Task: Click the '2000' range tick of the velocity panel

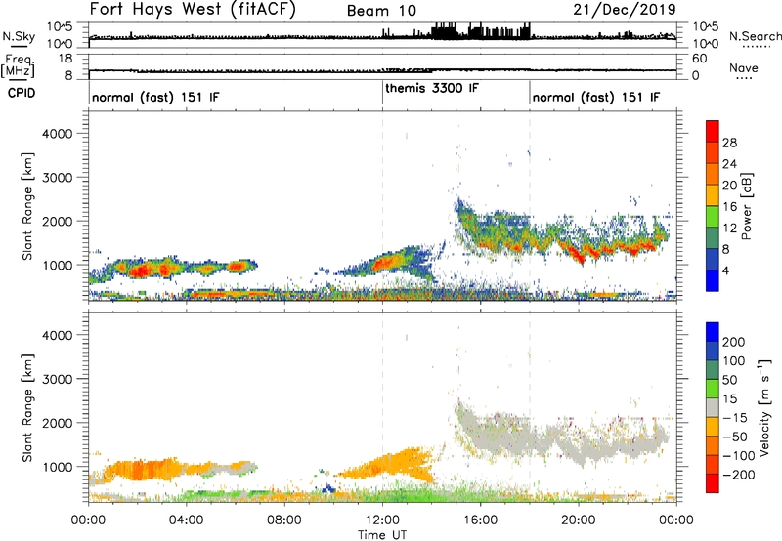Action: 58,423
